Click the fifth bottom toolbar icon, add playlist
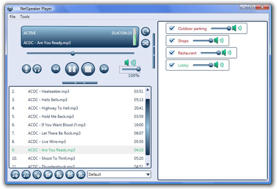The height and width of the screenshot is (189, 277). (59, 175)
